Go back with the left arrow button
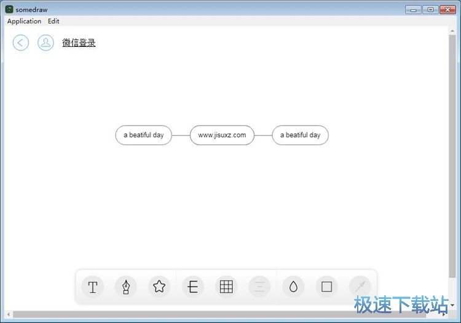 point(20,43)
